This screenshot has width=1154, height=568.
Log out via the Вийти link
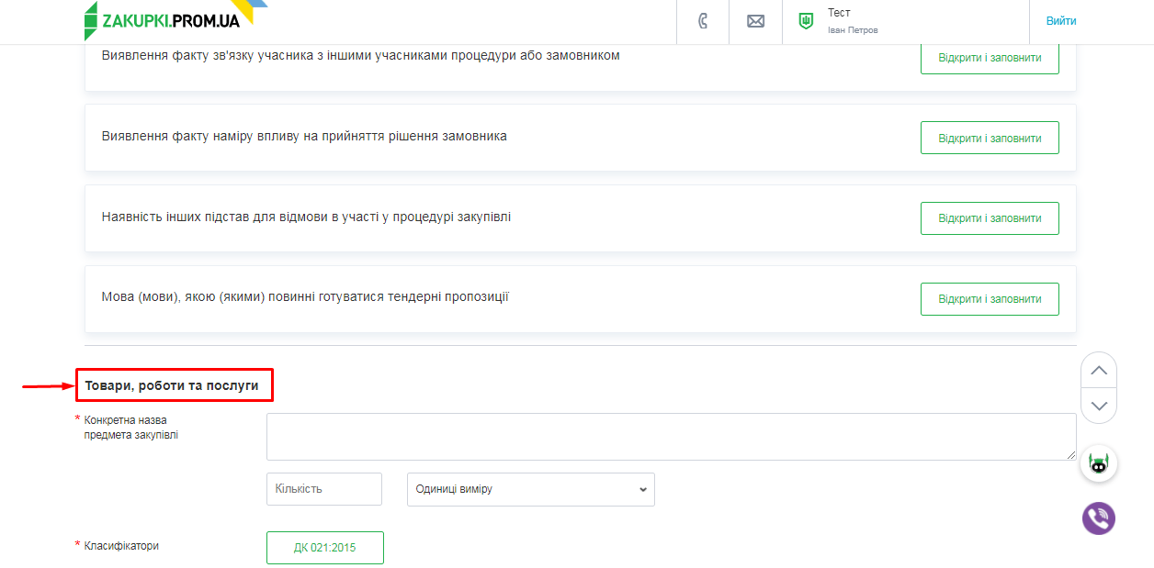pyautogui.click(x=1061, y=21)
